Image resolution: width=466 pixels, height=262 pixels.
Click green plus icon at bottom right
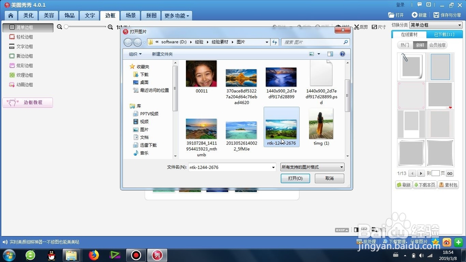point(458,242)
